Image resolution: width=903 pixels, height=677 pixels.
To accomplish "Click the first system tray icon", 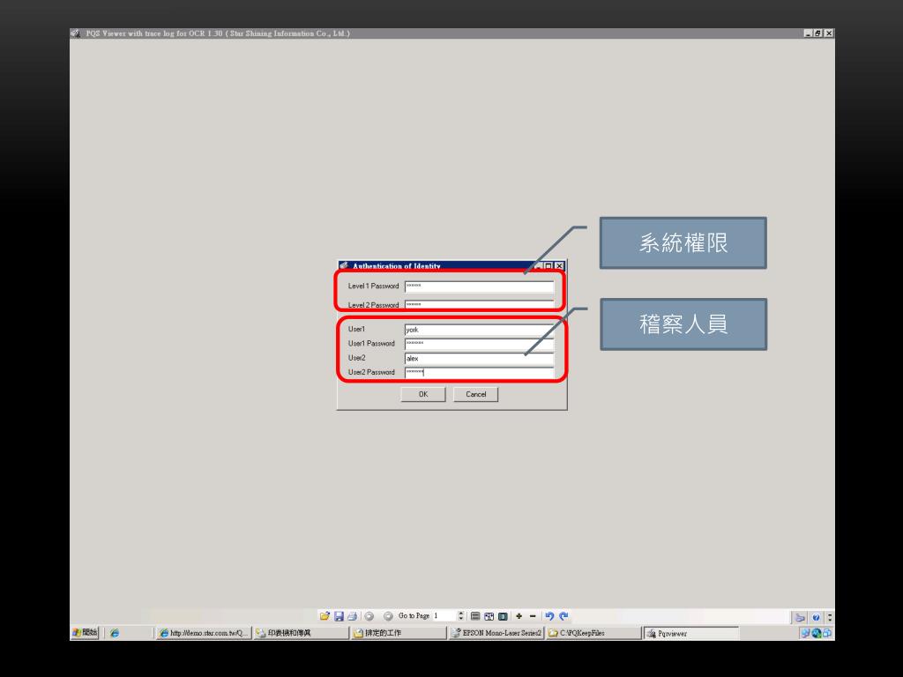I will click(x=805, y=633).
